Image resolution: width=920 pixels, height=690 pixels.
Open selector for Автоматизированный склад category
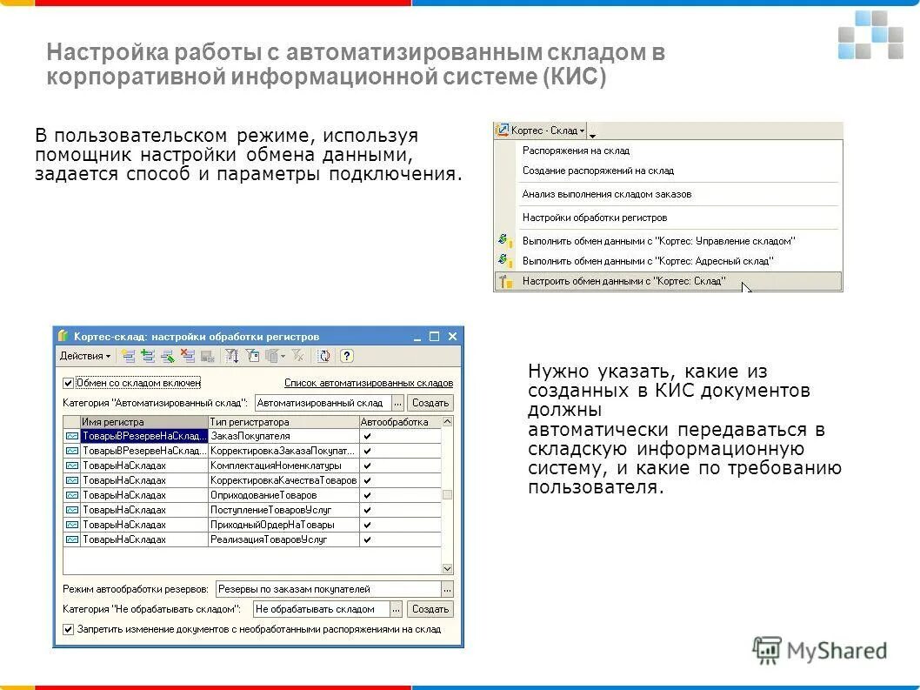tap(397, 404)
